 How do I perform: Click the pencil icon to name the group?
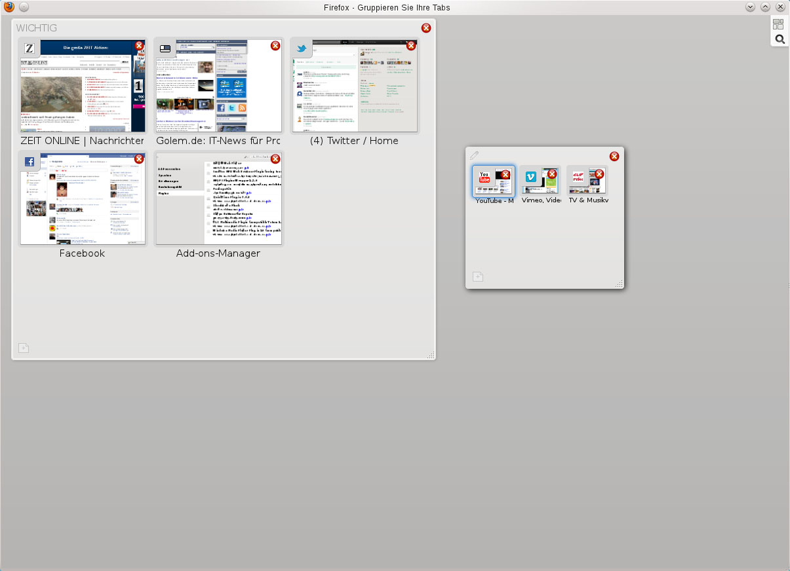(475, 155)
